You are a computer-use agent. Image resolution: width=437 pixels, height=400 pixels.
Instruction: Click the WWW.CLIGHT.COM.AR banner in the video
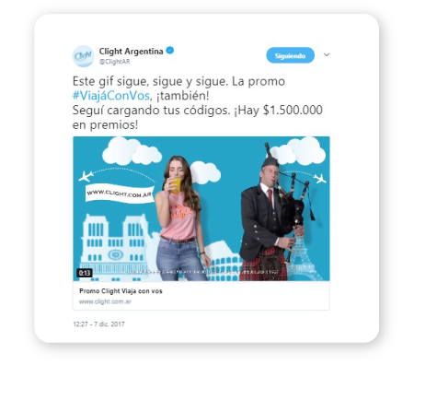[120, 194]
